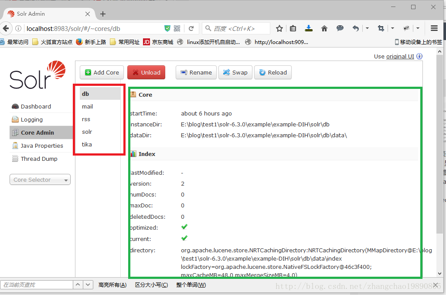Click the address bar URL field

click(93, 28)
